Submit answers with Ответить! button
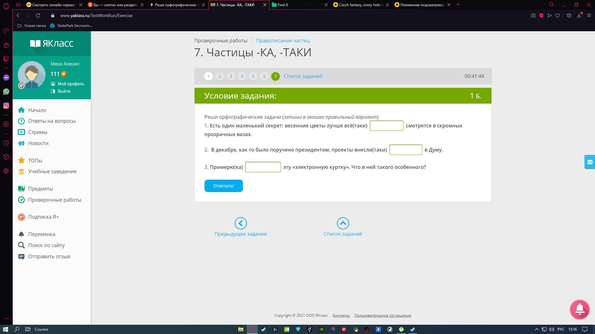Viewport: 595px width, 334px height. pos(223,186)
